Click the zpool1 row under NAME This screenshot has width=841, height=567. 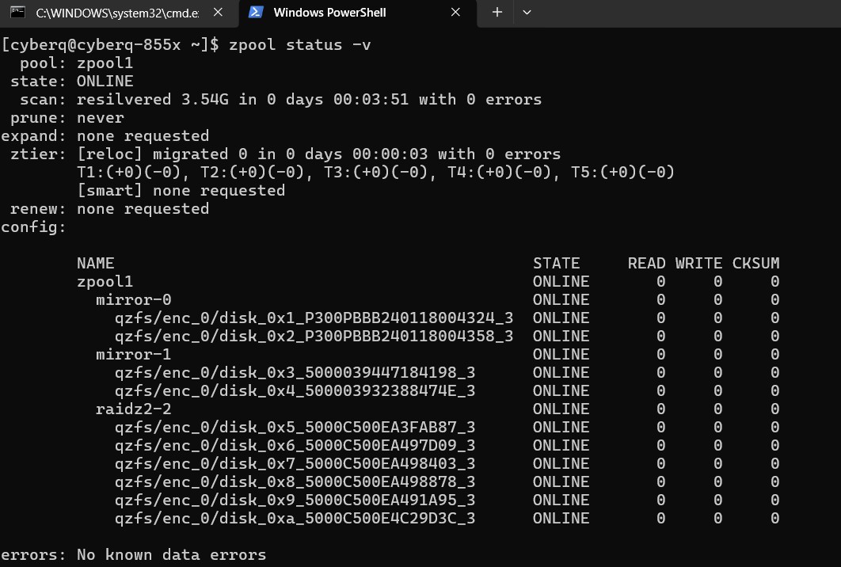pos(105,282)
